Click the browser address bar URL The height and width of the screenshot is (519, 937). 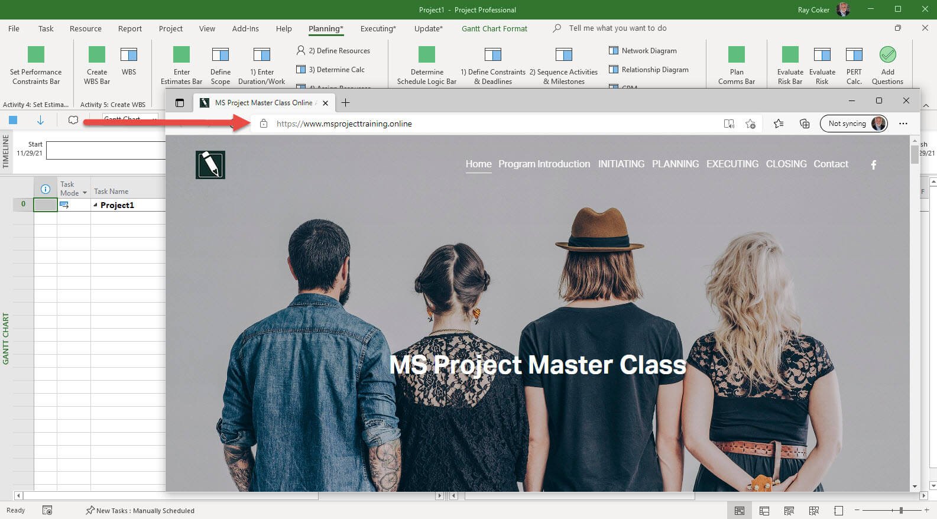[x=344, y=124]
